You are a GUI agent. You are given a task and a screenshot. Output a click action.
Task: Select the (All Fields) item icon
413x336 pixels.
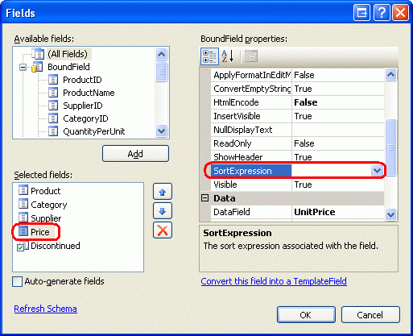point(38,54)
